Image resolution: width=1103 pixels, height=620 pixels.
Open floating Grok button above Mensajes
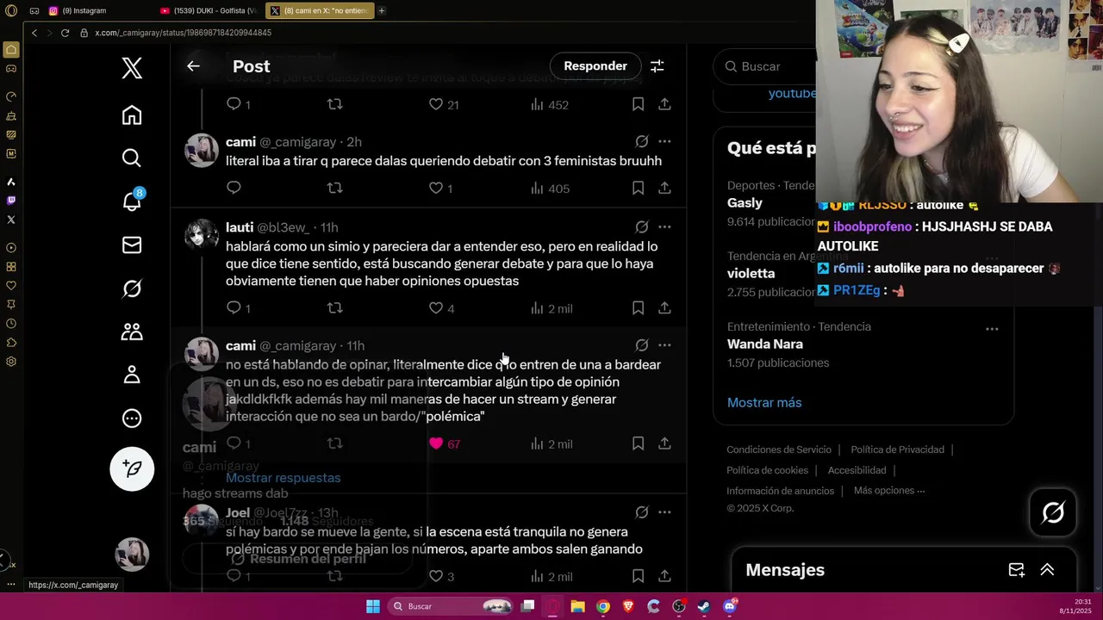[1053, 512]
